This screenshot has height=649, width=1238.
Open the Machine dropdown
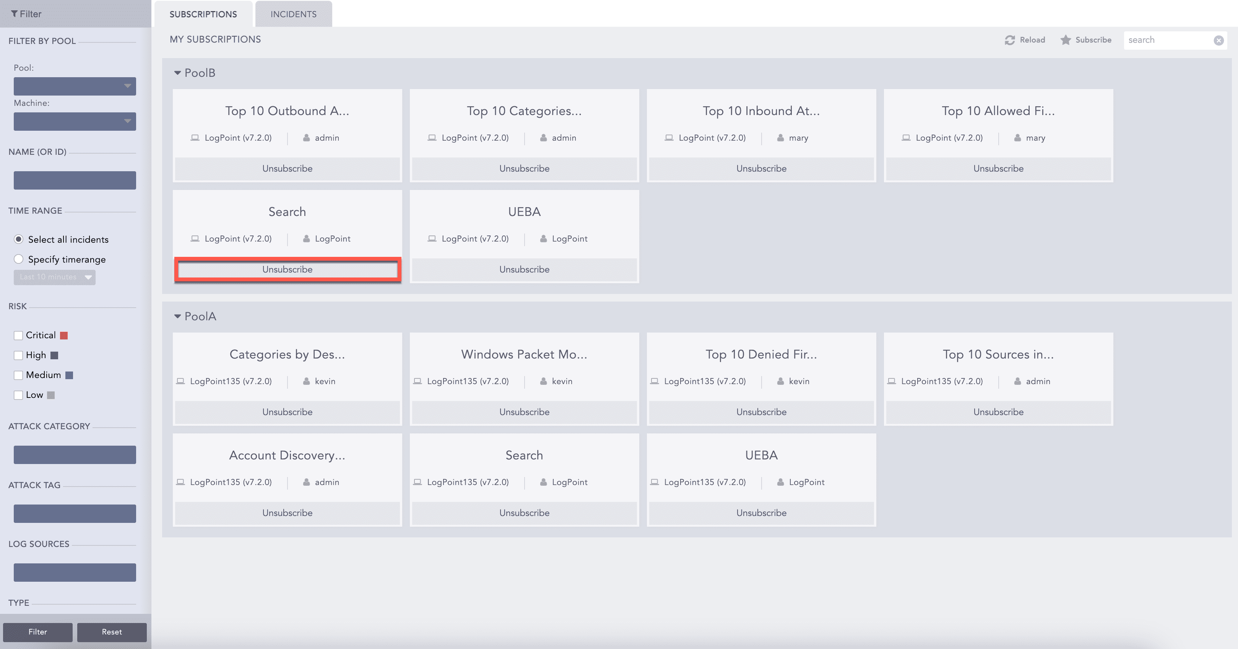click(75, 122)
